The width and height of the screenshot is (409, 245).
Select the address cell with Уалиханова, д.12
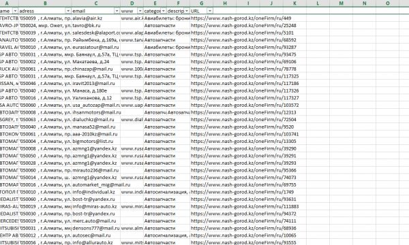pos(45,98)
